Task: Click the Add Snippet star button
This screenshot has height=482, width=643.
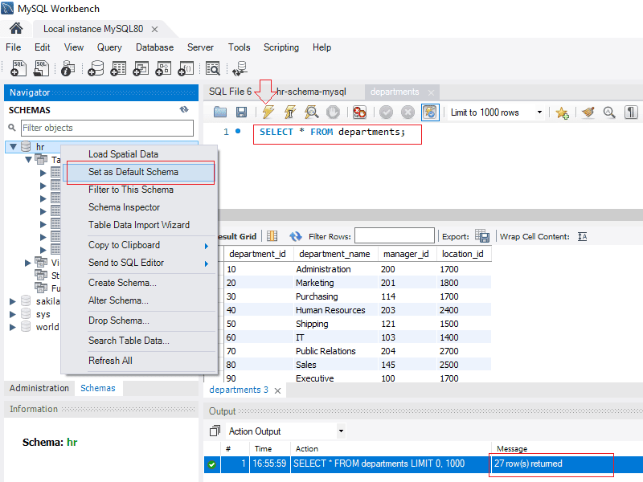Action: point(561,112)
